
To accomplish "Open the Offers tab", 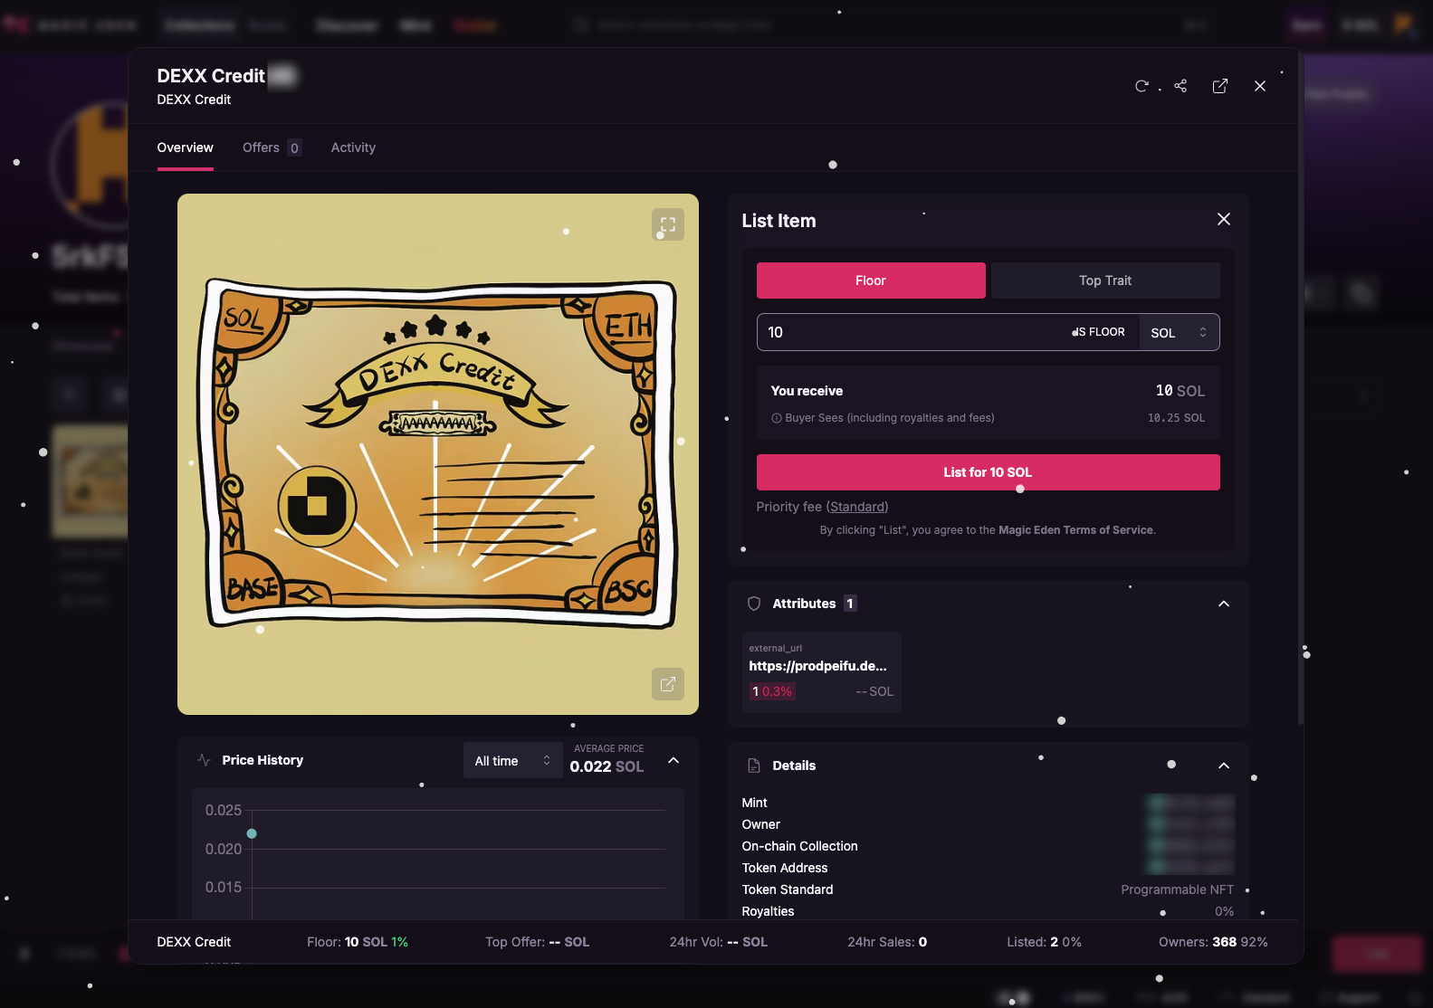I will tap(272, 147).
